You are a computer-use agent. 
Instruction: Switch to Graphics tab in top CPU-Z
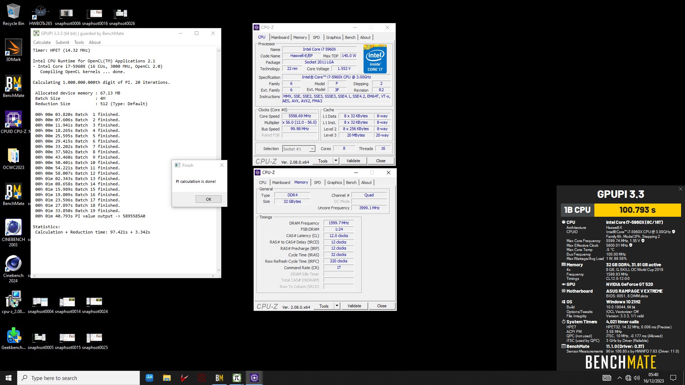[333, 37]
